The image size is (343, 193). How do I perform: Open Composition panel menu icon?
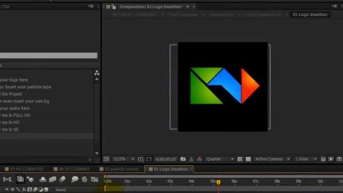(x=334, y=6)
